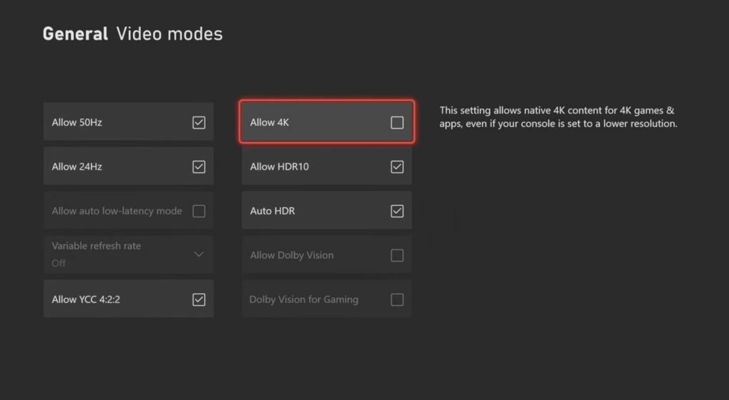Tick the Allow 4K checkbox
729x400 pixels.
click(x=397, y=123)
